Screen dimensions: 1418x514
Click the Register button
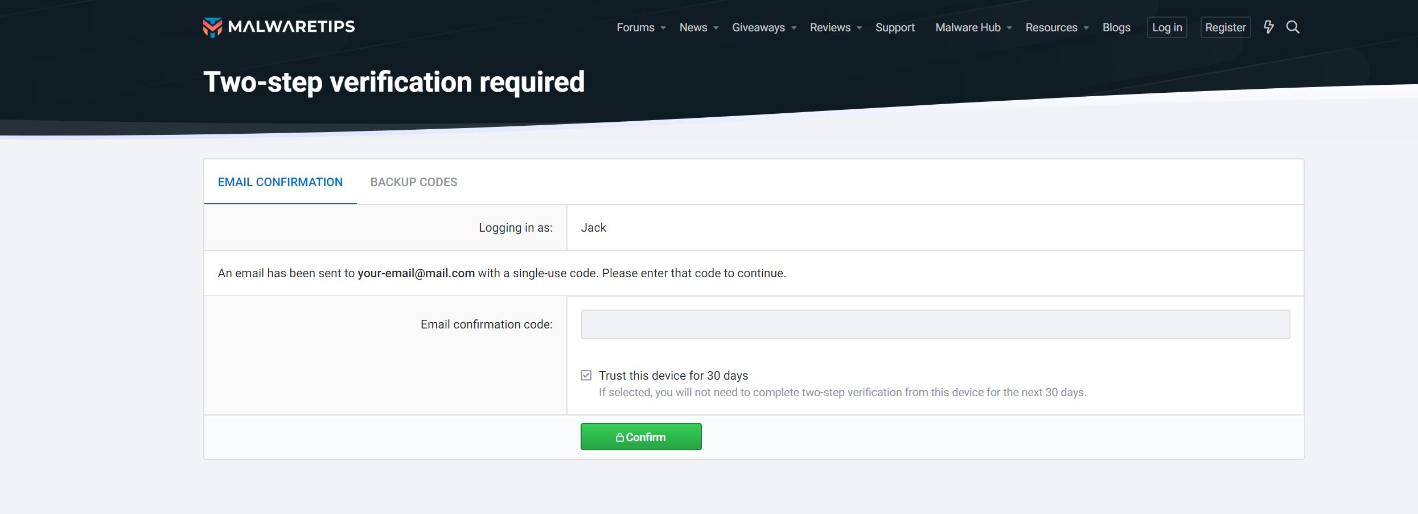coord(1226,27)
